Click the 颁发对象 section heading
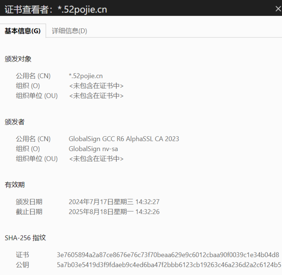This screenshot has width=282, height=275. 18,59
